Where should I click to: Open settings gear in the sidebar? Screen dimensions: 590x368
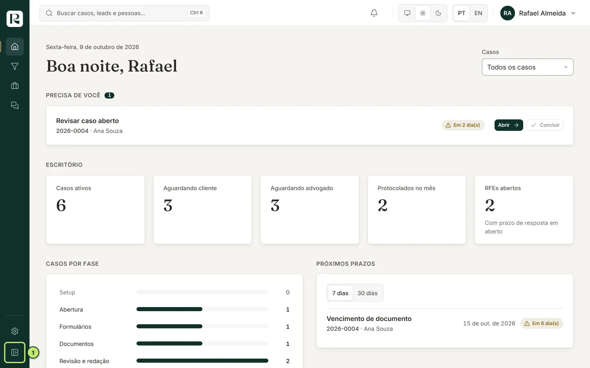15,331
